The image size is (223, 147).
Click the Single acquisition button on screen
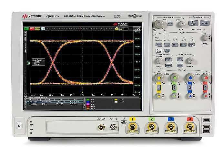point(37,29)
